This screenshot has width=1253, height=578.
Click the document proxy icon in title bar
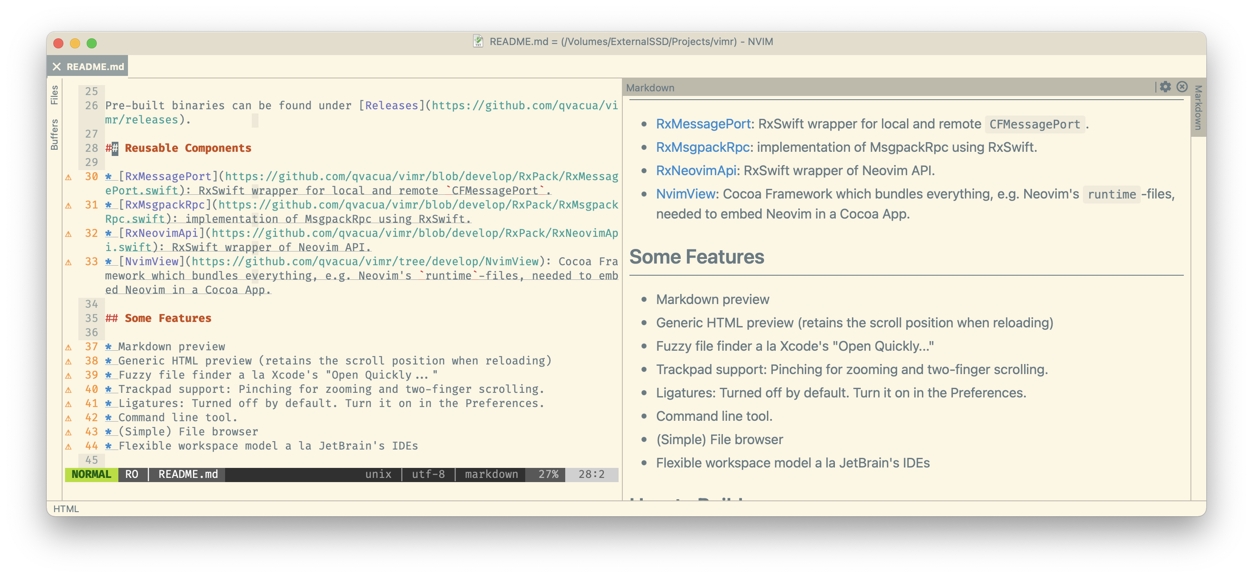click(478, 41)
